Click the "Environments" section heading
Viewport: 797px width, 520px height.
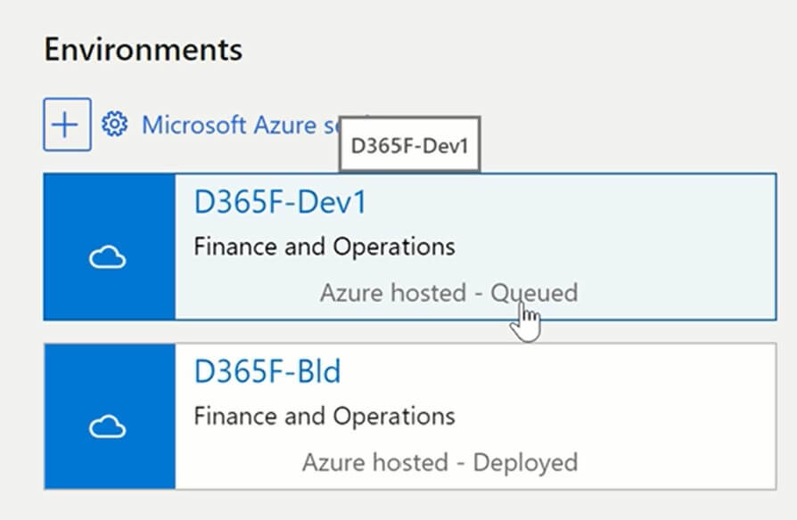(x=143, y=49)
